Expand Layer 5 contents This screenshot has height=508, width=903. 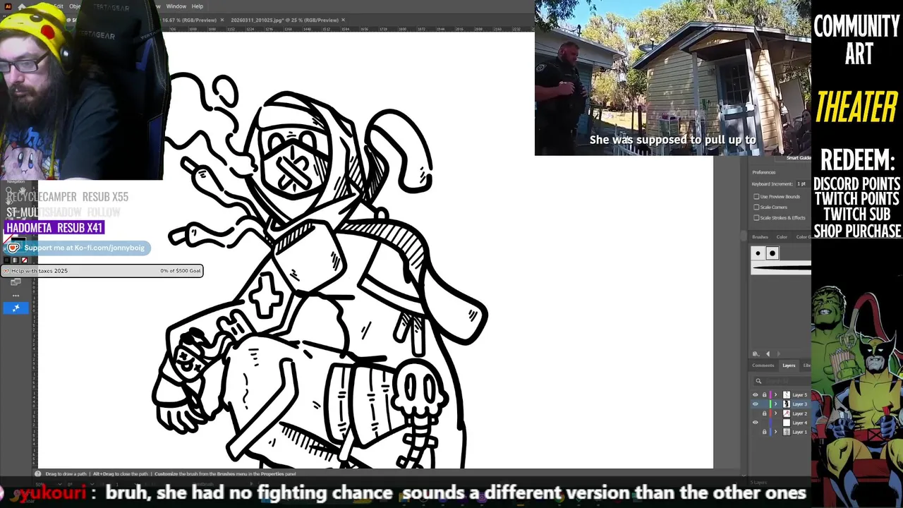coord(775,395)
